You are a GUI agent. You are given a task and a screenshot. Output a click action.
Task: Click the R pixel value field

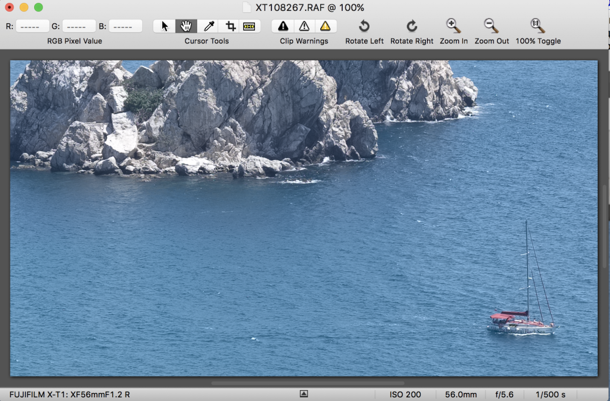(x=33, y=26)
